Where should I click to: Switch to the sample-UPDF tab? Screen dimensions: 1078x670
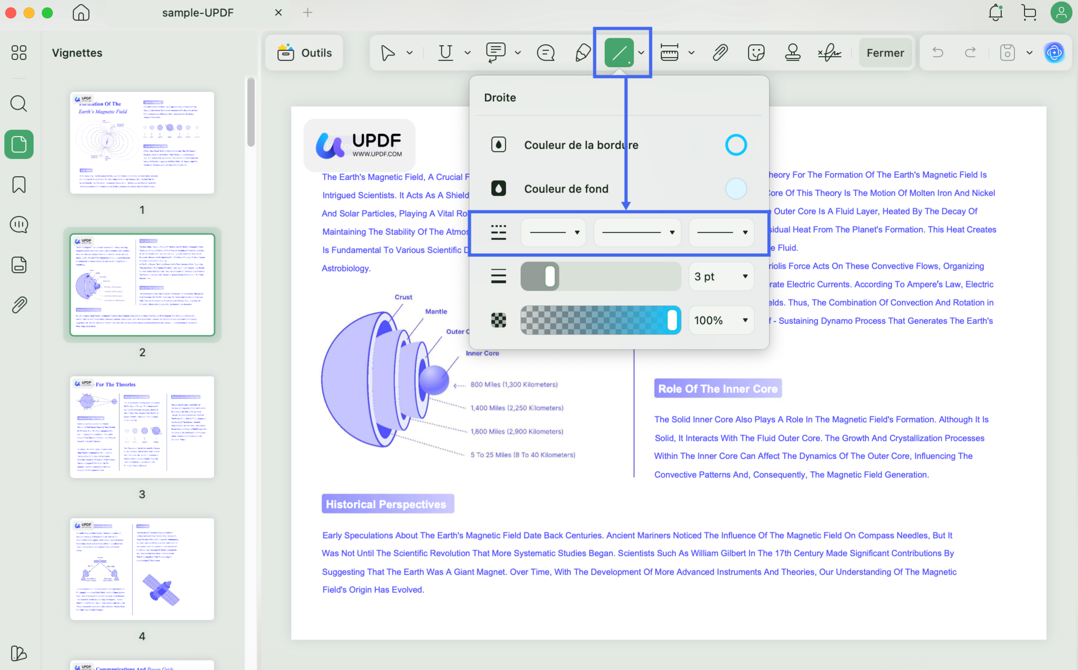tap(198, 12)
